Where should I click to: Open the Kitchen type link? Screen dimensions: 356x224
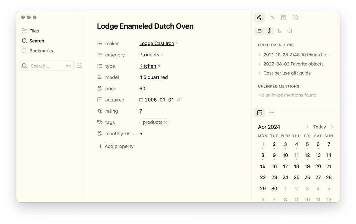point(148,66)
